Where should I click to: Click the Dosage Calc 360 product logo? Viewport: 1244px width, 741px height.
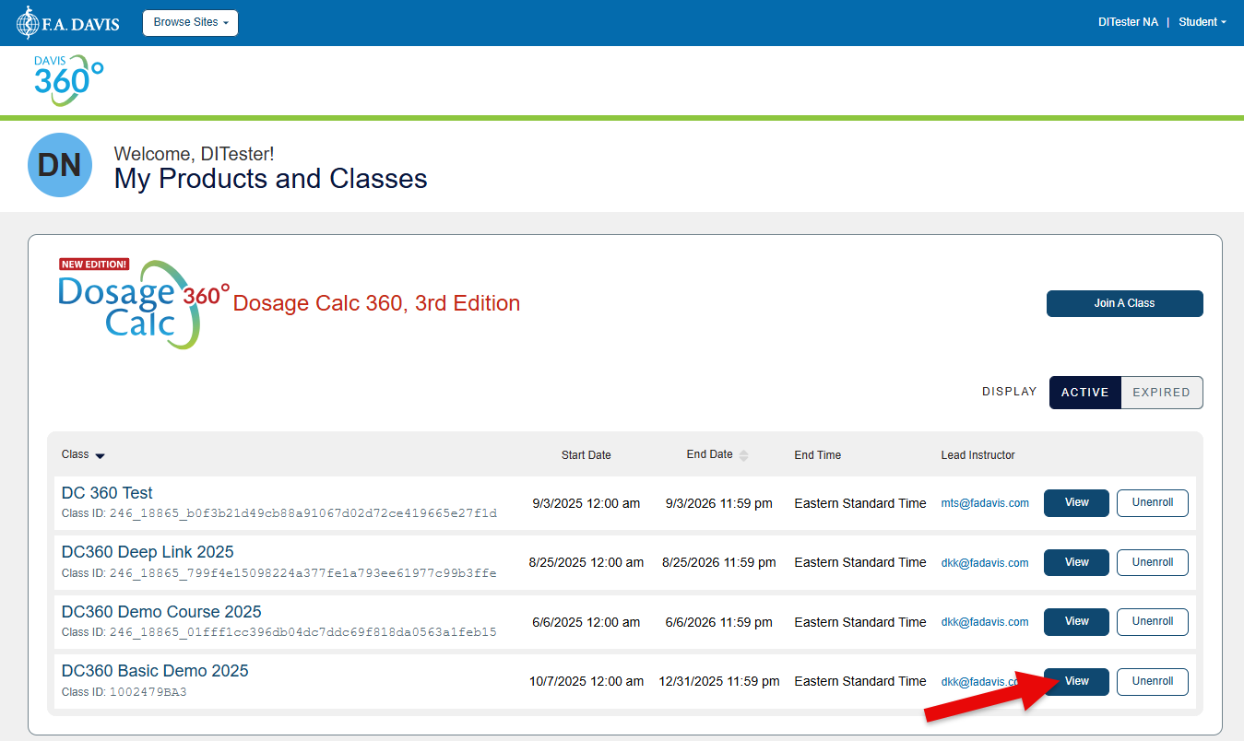(143, 303)
